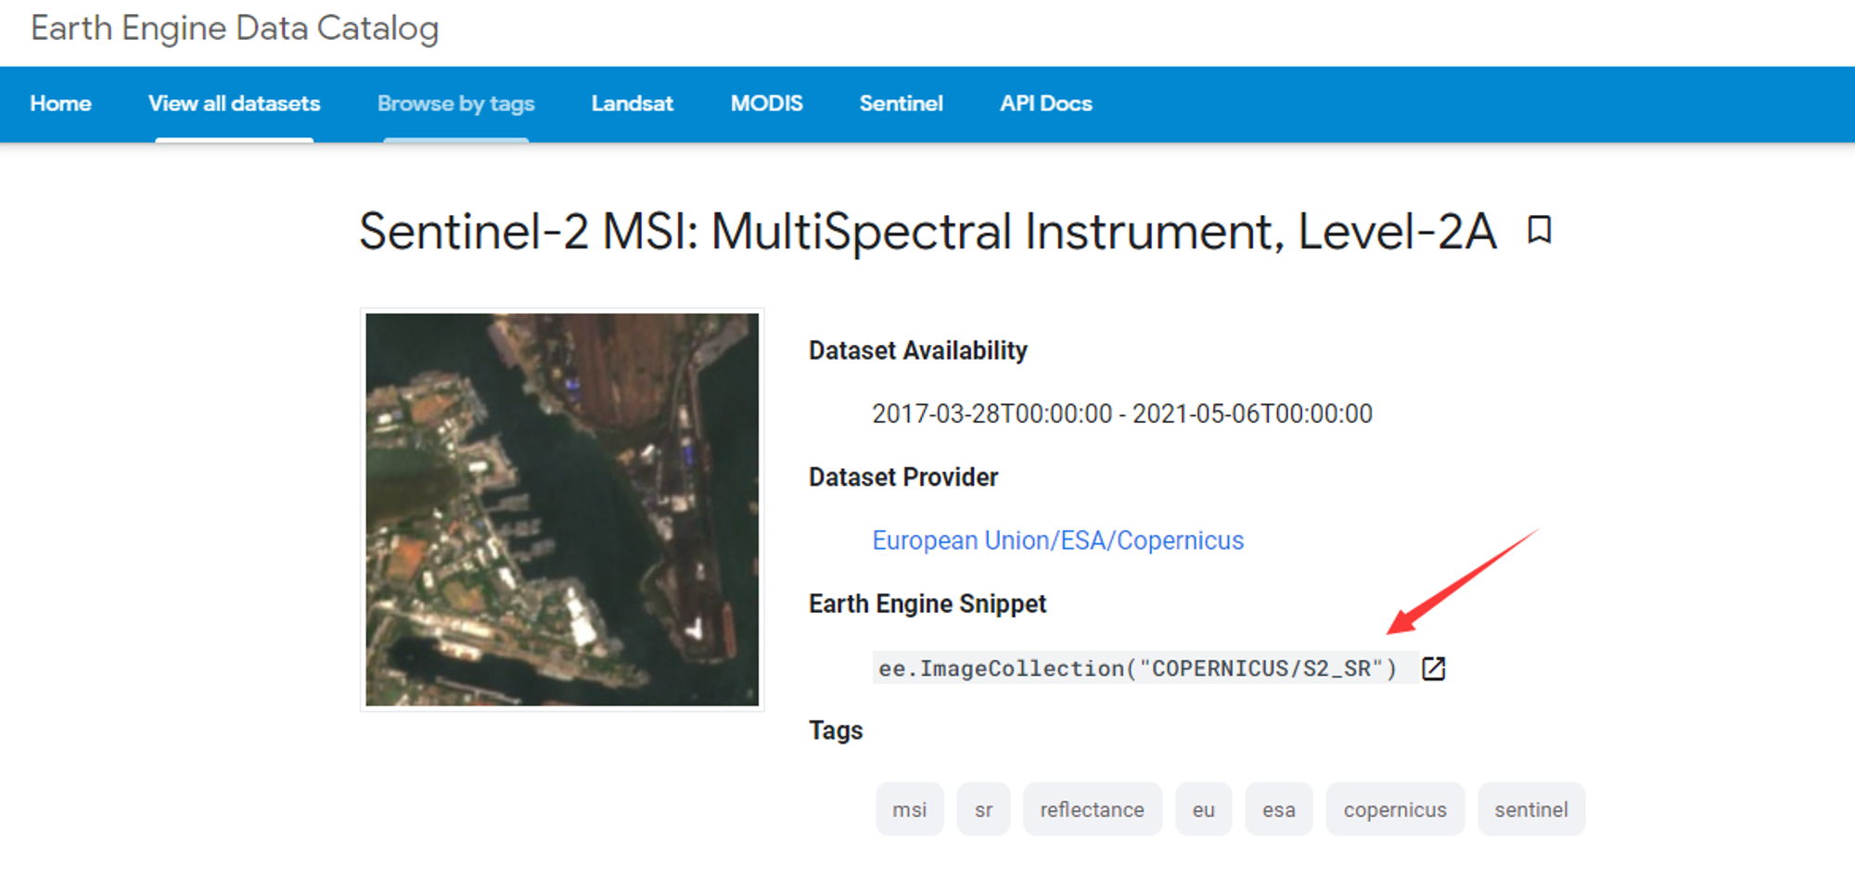Bookmark this Sentinel-2 dataset
This screenshot has width=1855, height=877.
tap(1540, 229)
